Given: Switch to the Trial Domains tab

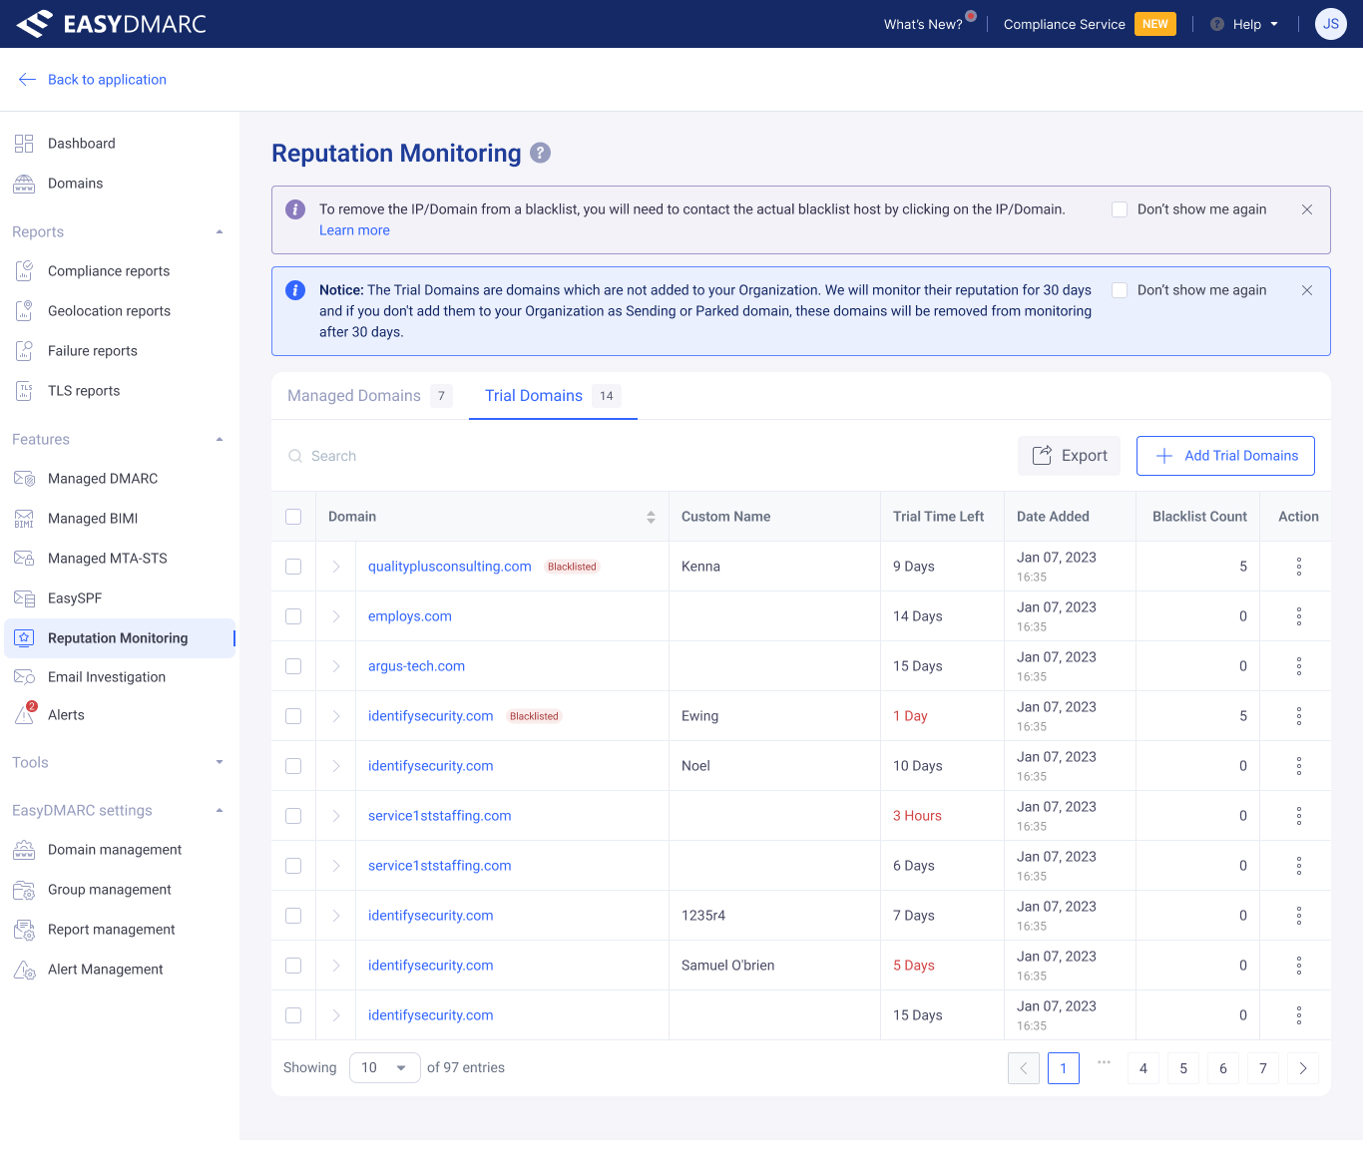Looking at the screenshot, I should pos(553,396).
